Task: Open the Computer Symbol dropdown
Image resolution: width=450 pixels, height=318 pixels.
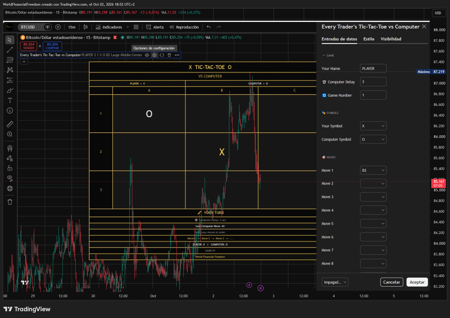Action: pos(373,139)
